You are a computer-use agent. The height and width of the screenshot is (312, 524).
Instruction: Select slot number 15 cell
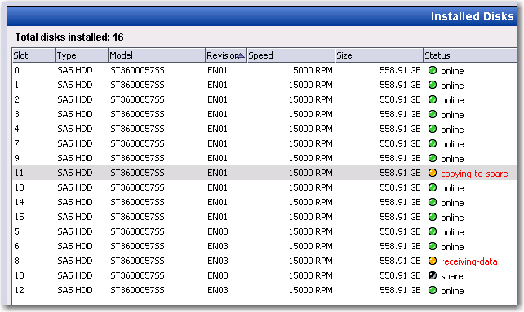19,217
